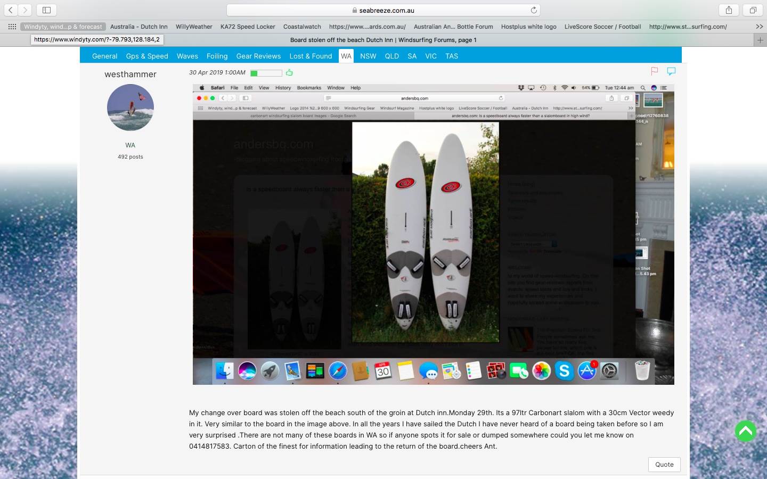The width and height of the screenshot is (767, 479).
Task: Select the Foiling forum tab
Action: pos(217,56)
